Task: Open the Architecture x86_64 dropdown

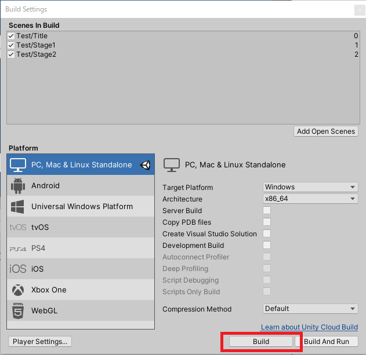Action: coord(310,199)
